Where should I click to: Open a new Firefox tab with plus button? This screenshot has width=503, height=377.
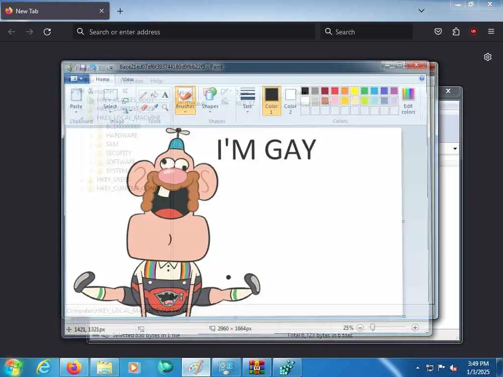120,11
